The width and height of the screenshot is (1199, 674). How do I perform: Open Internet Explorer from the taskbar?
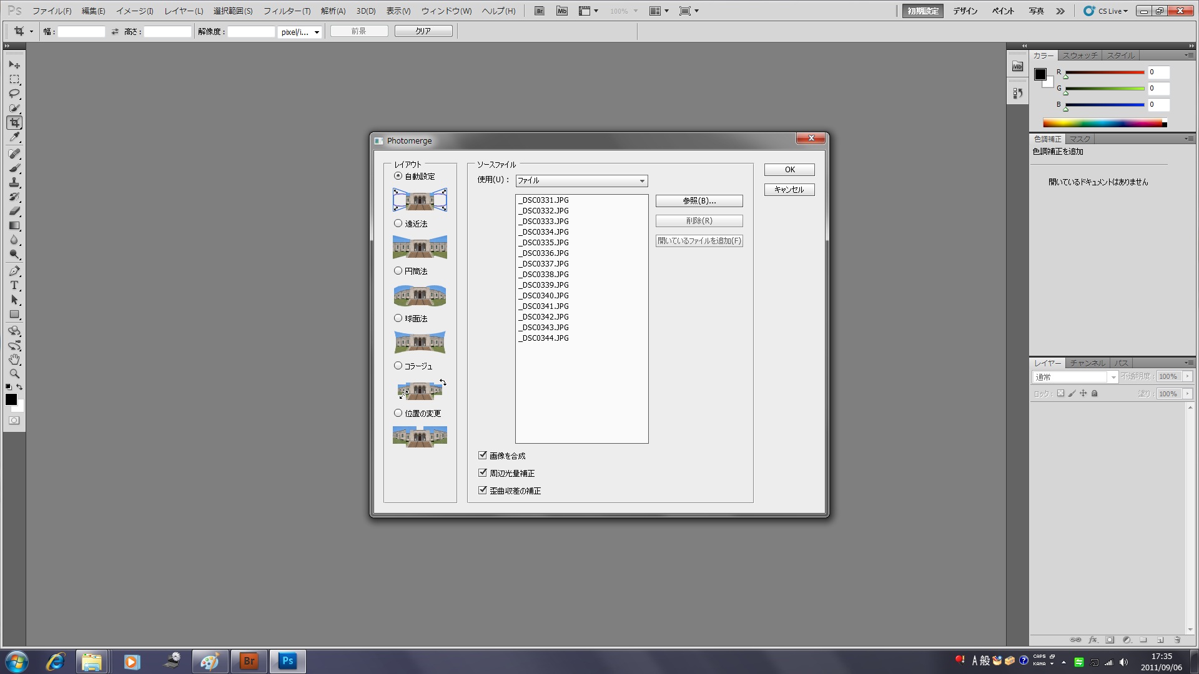click(x=55, y=661)
